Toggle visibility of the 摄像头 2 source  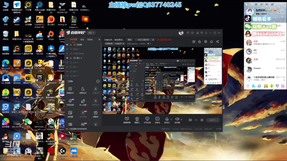(x=67, y=49)
